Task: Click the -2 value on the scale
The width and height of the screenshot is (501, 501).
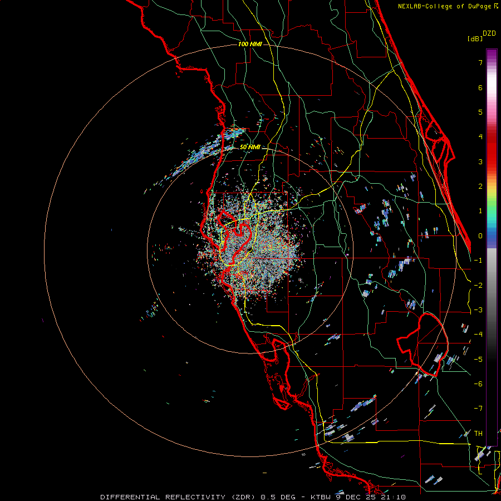Action: (478, 285)
